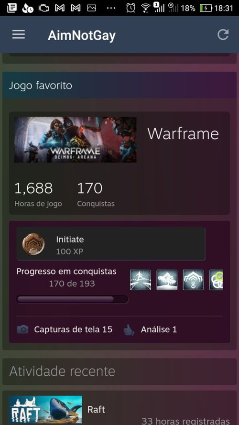
Task: Select the first surfing achievement icon
Action: tap(141, 280)
